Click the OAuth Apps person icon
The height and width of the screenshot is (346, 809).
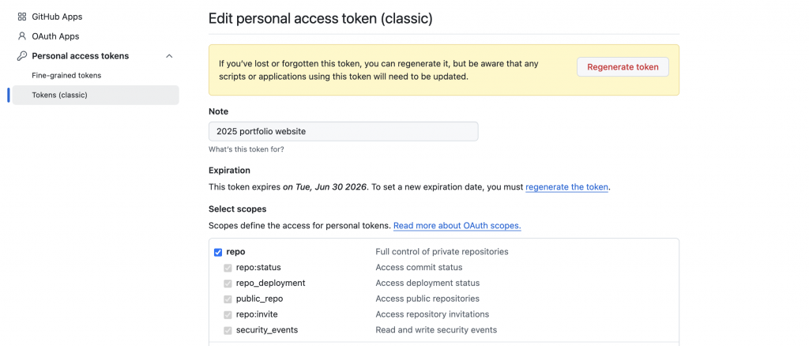coord(22,36)
